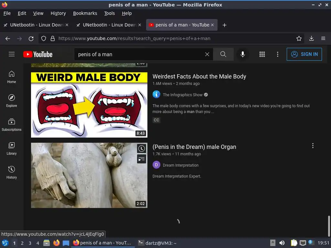Clear the search box with the X icon

point(207,54)
